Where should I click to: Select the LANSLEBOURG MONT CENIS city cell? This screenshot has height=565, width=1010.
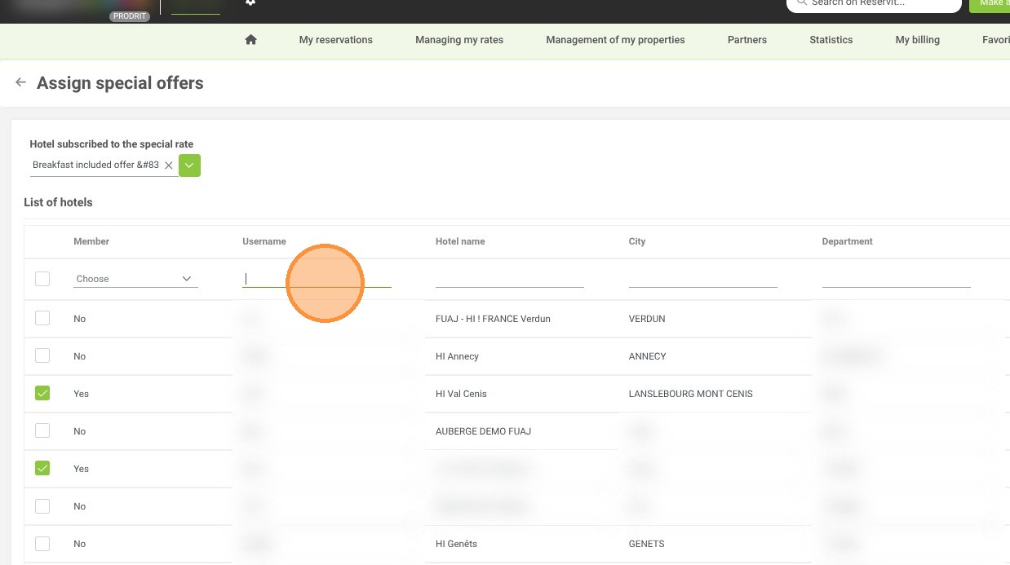pyautogui.click(x=691, y=394)
